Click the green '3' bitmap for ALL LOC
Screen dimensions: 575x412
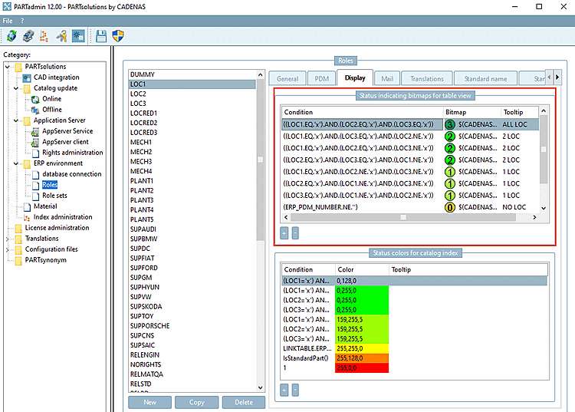click(449, 124)
